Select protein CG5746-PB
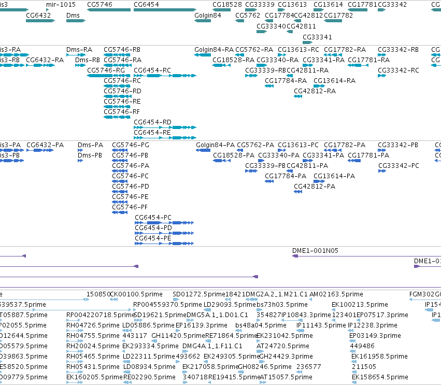 (120, 161)
